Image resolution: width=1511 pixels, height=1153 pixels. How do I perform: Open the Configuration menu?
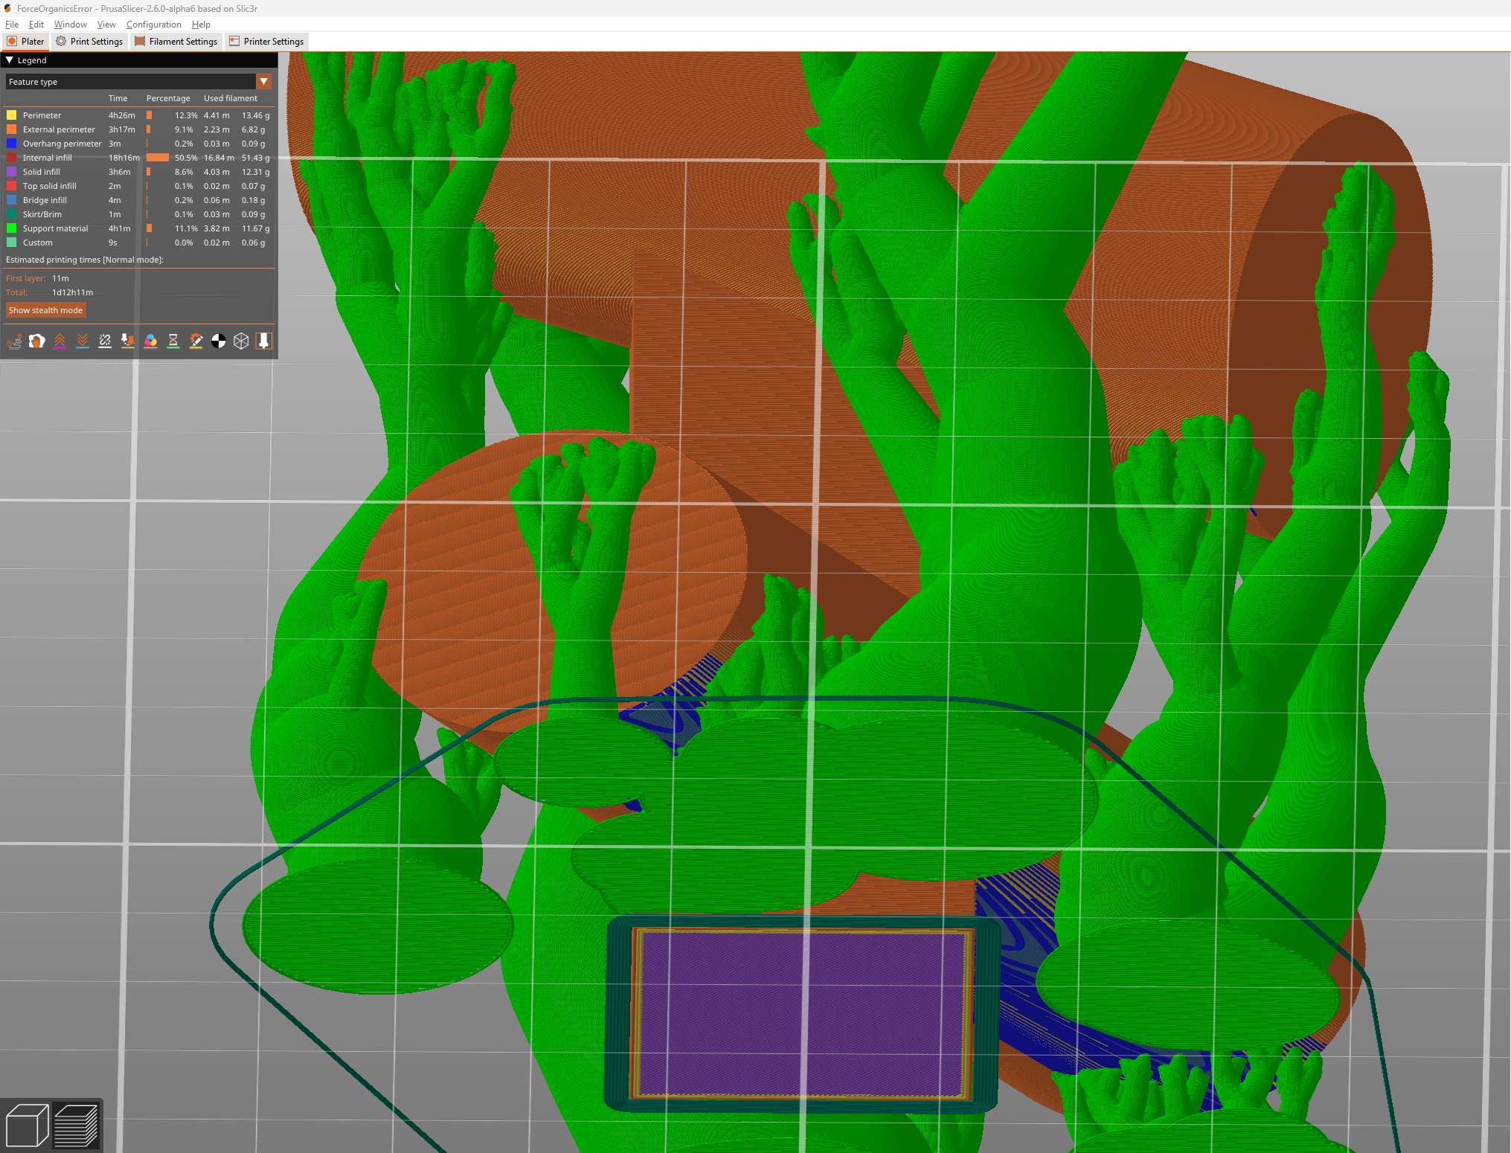(153, 24)
